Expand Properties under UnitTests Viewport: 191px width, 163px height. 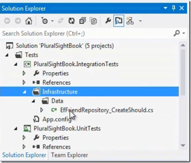click(24, 137)
